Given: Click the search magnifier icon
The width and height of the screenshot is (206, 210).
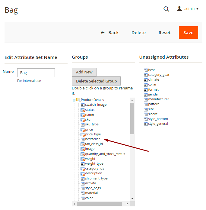Looking at the screenshot, I should [166, 9].
